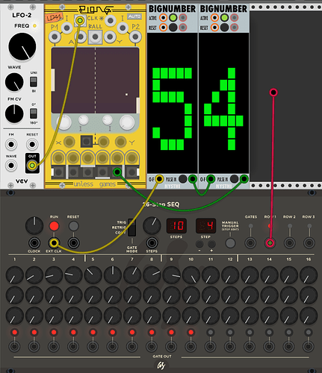This screenshot has width=322, height=373.
Task: Click the Pong BALL square jack
Action: click(95, 37)
